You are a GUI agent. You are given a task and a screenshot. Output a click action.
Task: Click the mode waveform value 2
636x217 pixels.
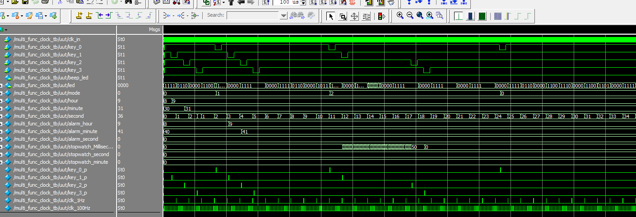tap(332, 93)
